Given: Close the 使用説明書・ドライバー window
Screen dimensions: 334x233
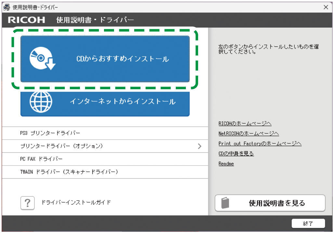Looking at the screenshot, I should click(x=326, y=7).
